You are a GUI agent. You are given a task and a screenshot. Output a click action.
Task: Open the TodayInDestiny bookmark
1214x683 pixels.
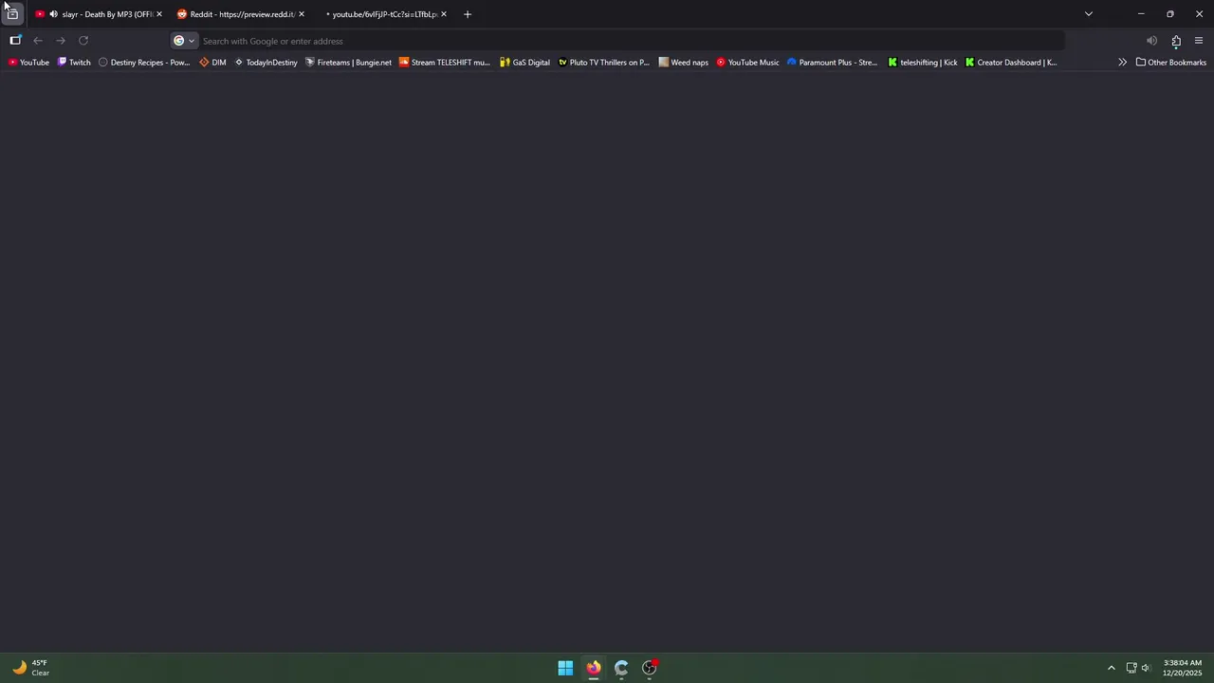pyautogui.click(x=266, y=63)
